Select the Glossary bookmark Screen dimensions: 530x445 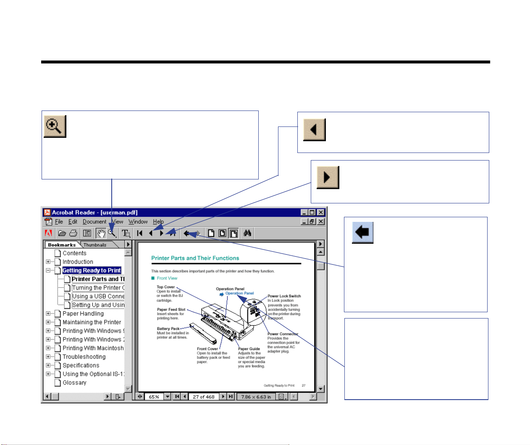pyautogui.click(x=75, y=383)
